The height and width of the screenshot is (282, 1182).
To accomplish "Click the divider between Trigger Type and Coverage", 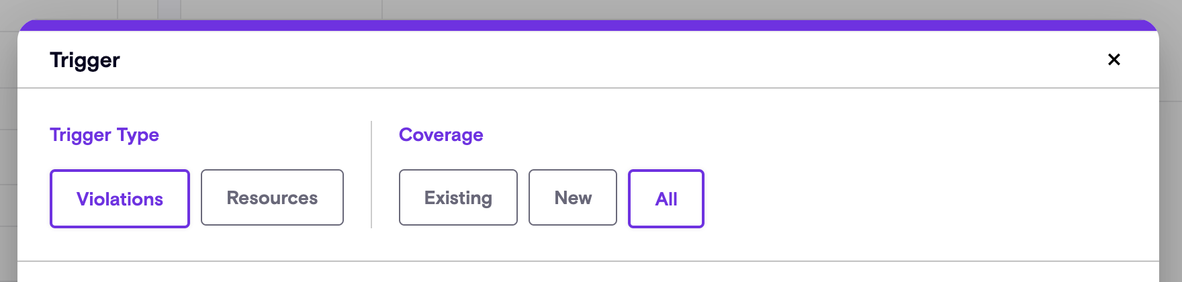I will 371,175.
